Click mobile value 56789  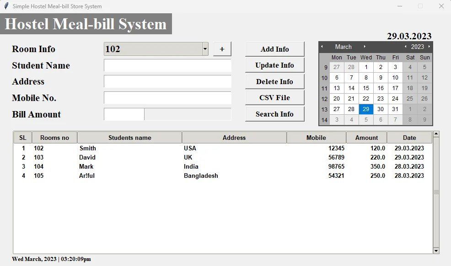coord(336,157)
